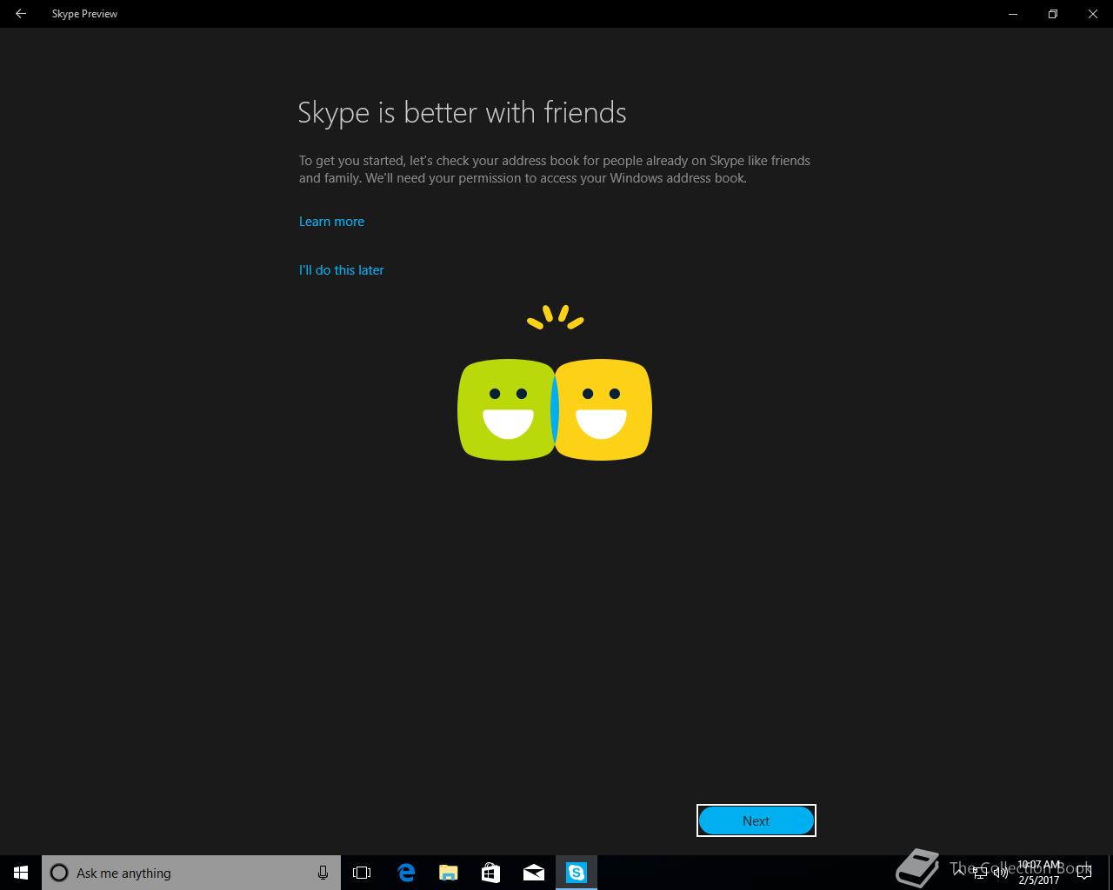Open Windows Store from taskbar
This screenshot has width=1113, height=890.
pyautogui.click(x=490, y=873)
